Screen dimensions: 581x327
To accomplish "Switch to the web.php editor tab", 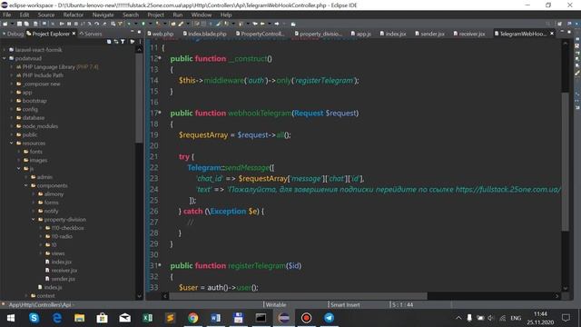I will [161, 34].
